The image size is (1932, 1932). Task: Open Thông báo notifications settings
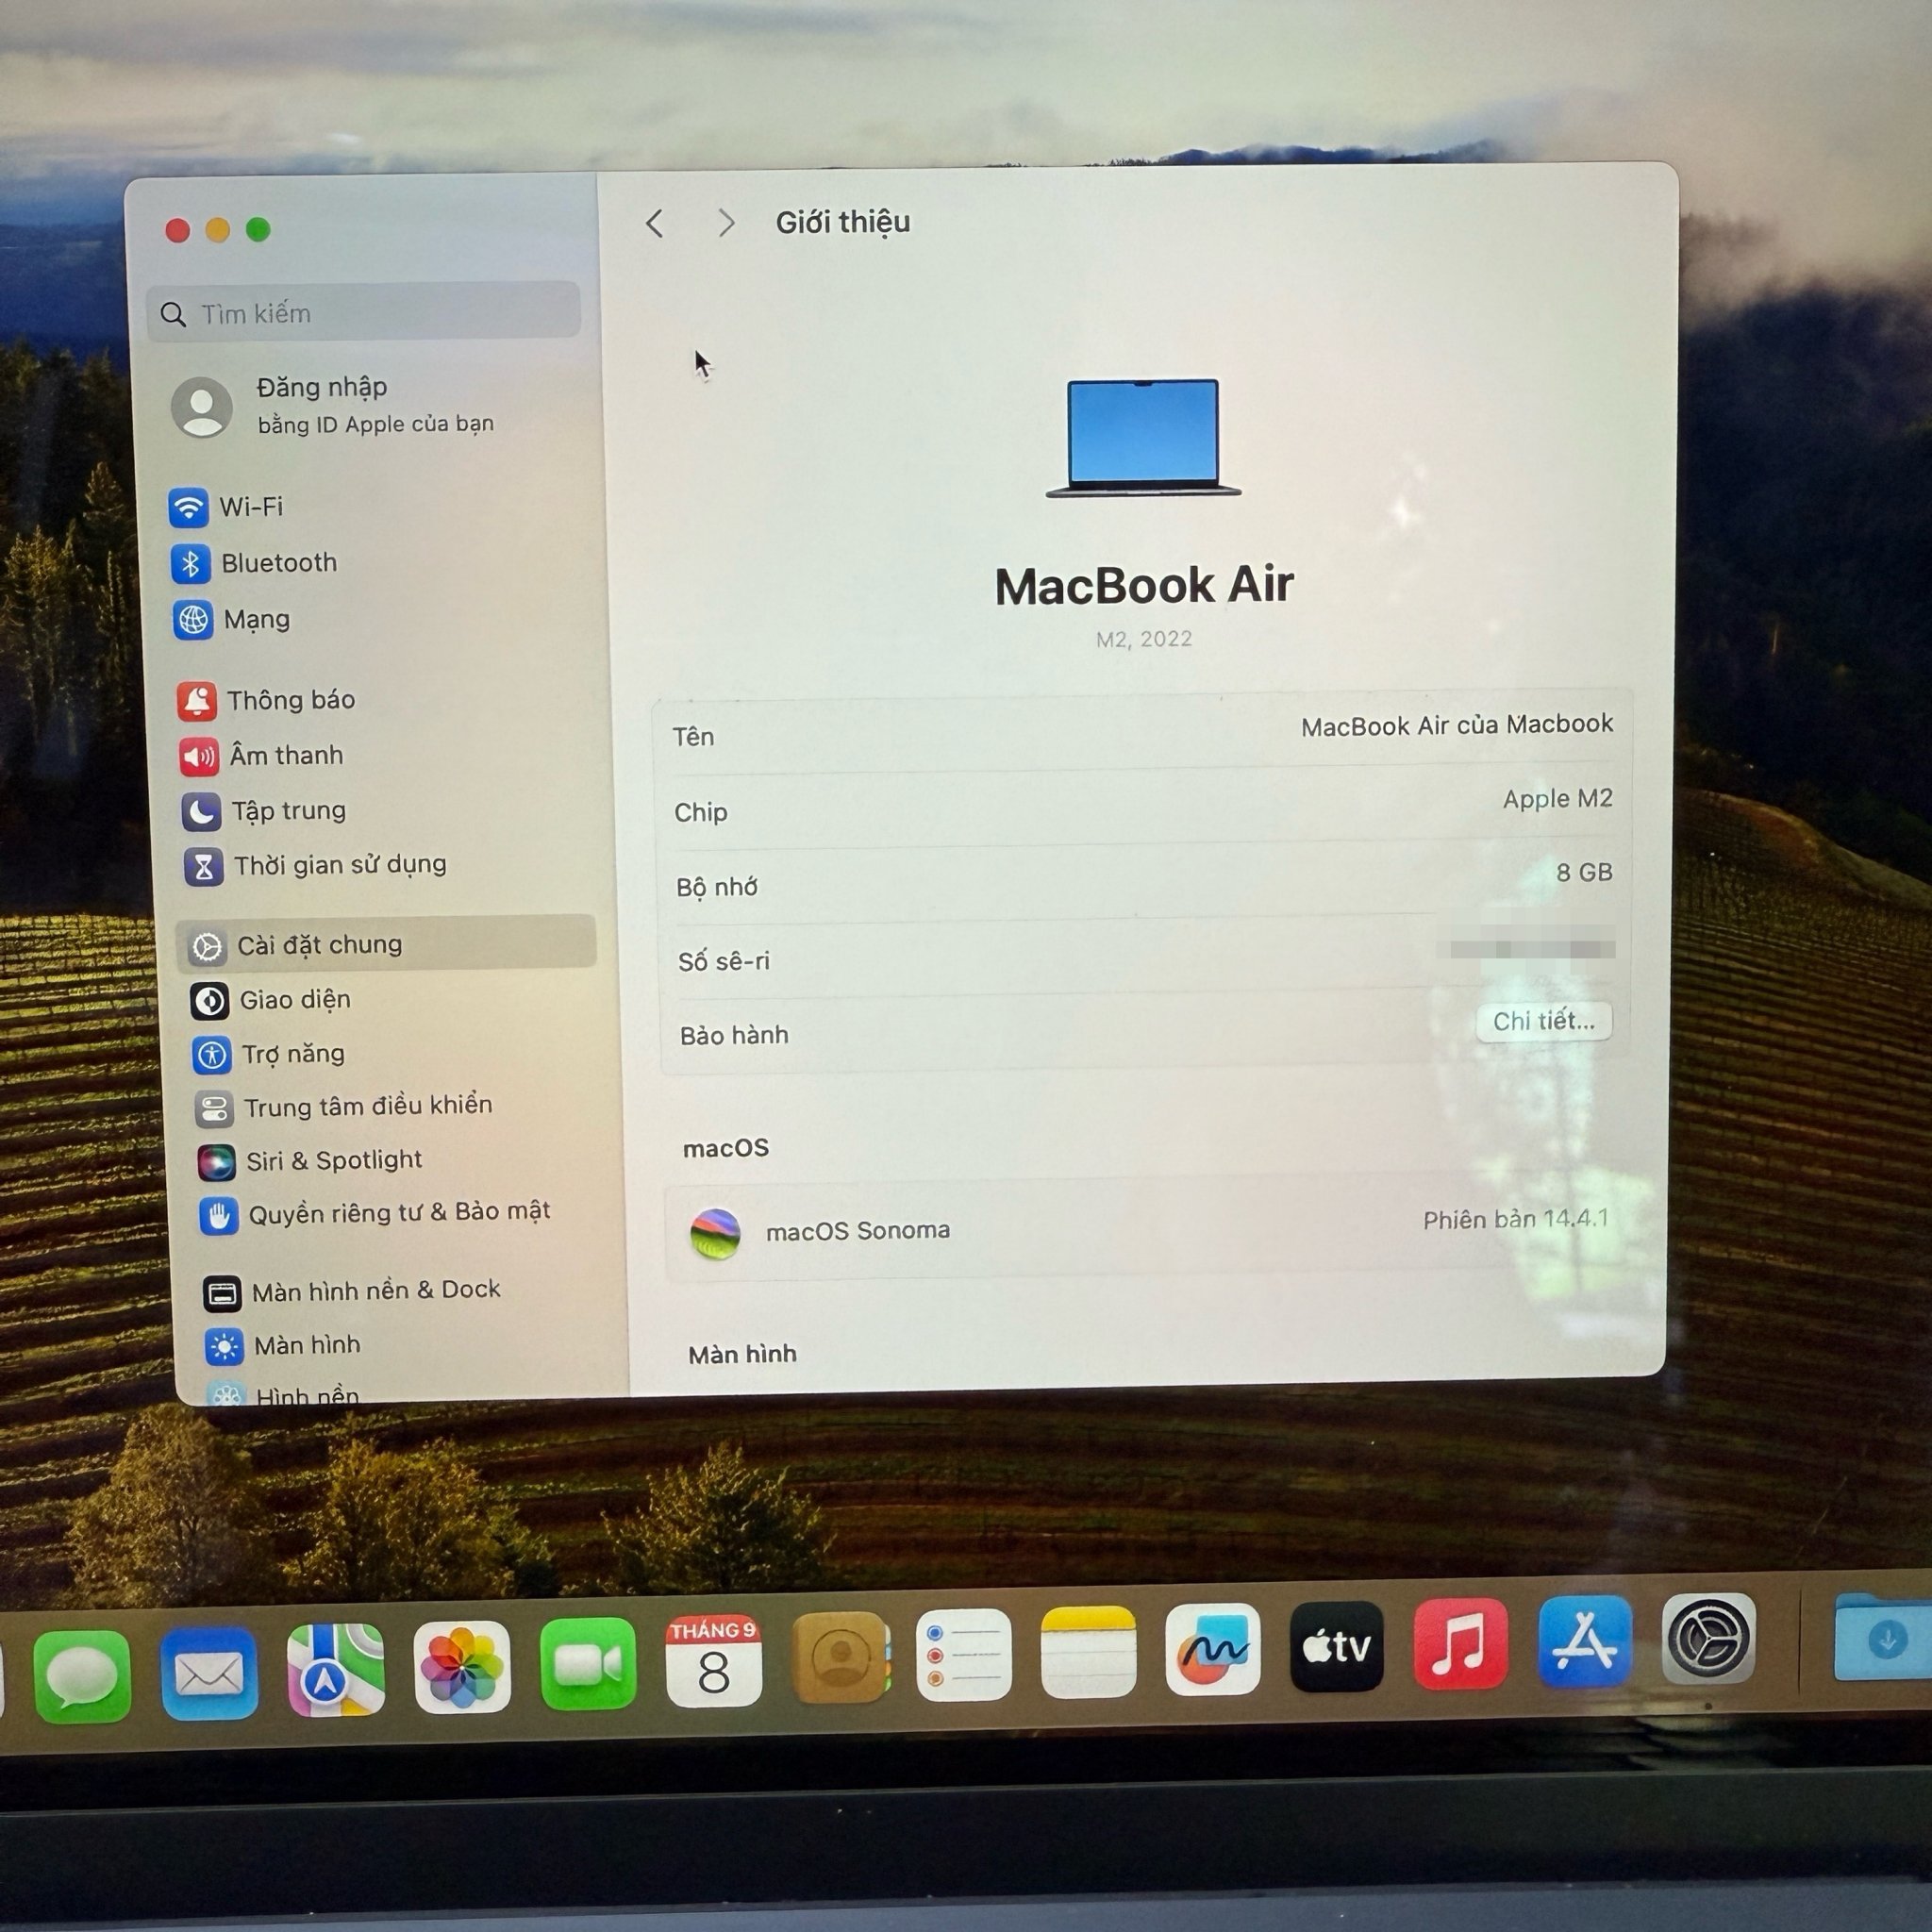(267, 700)
